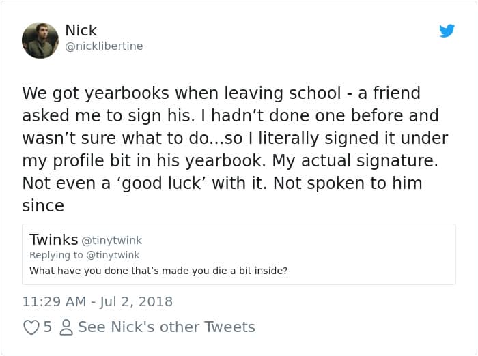The width and height of the screenshot is (478, 356).
Task: Click the 'Replying to' label
Action: (x=55, y=255)
